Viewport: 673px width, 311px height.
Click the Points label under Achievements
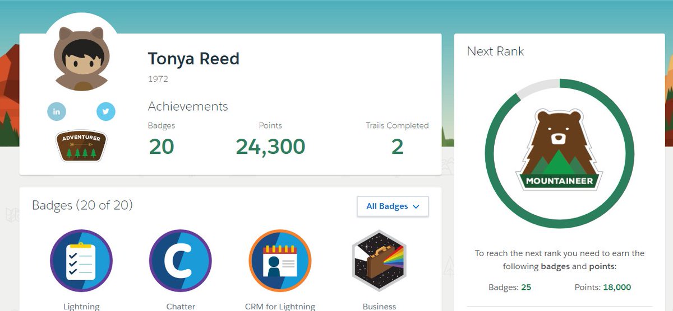[270, 126]
